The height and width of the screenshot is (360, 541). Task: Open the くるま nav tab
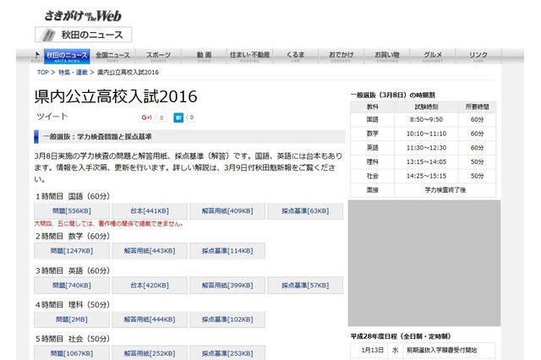(295, 57)
